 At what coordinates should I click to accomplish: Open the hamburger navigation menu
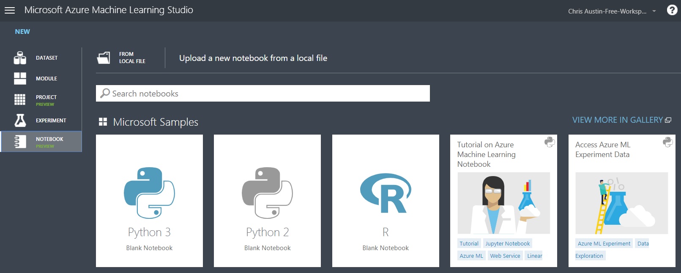pos(9,10)
